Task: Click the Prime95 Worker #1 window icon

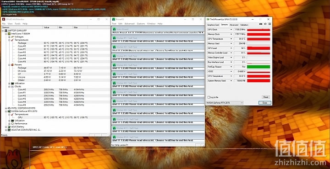Action: coord(114,38)
